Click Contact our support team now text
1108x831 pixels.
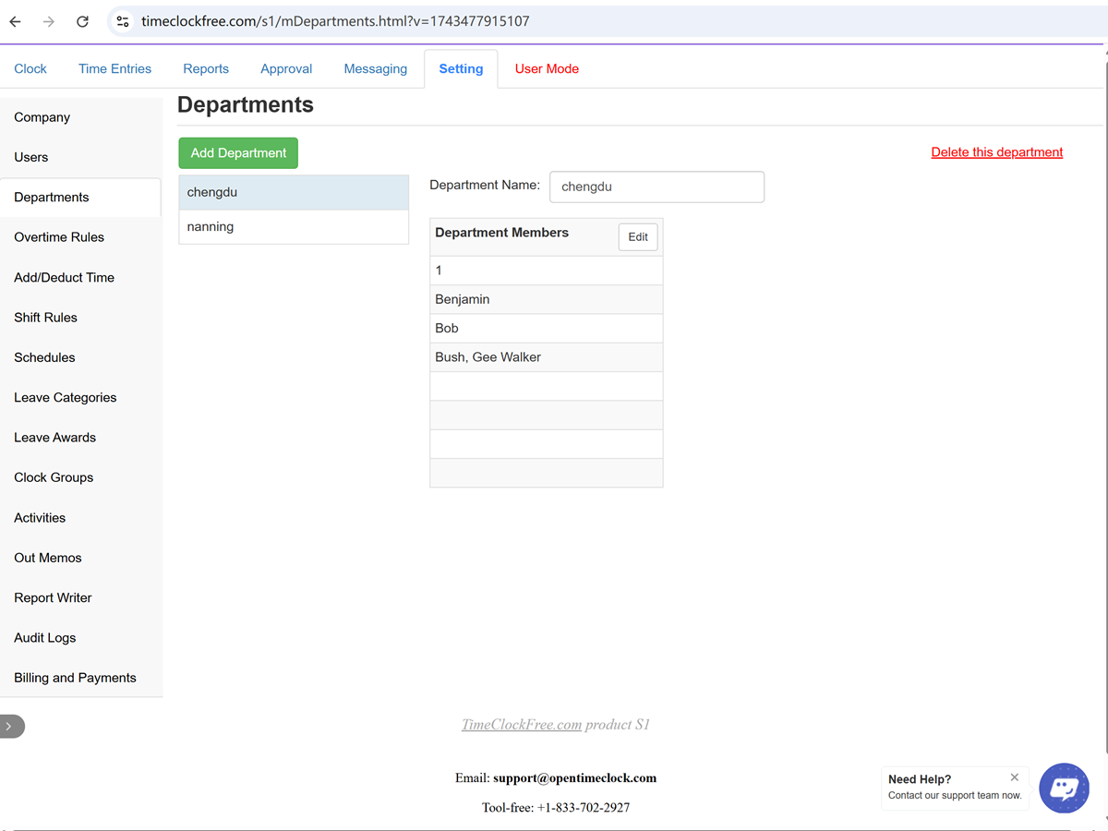click(955, 795)
